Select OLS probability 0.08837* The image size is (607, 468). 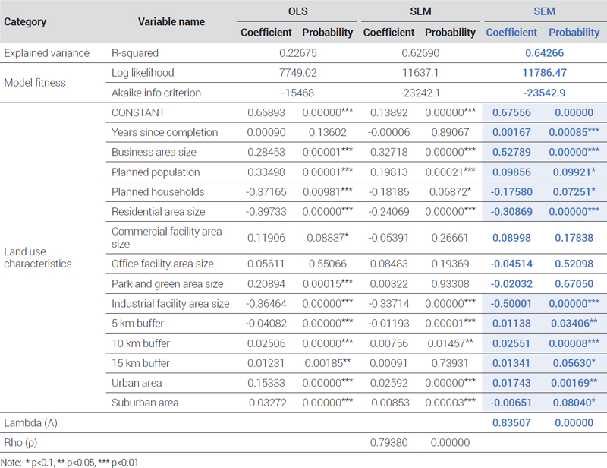tap(328, 238)
